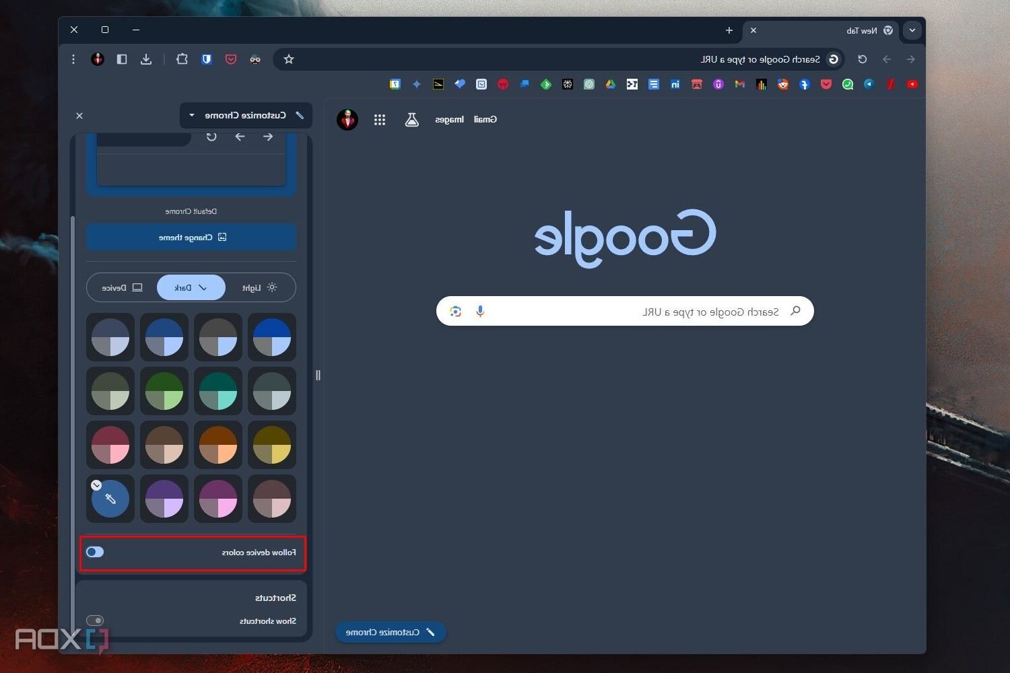Open YouTube bookmark in bookmarks bar
This screenshot has width=1010, height=673.
pos(912,84)
